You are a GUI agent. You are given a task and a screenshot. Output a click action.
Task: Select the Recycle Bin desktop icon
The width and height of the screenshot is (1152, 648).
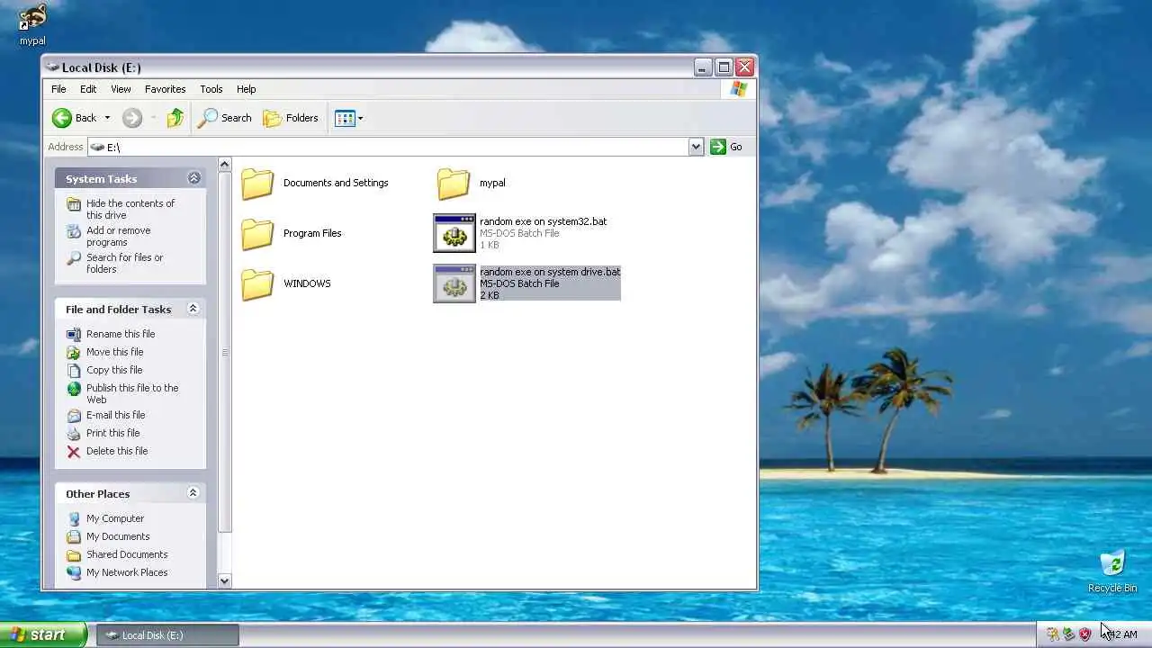click(x=1112, y=571)
